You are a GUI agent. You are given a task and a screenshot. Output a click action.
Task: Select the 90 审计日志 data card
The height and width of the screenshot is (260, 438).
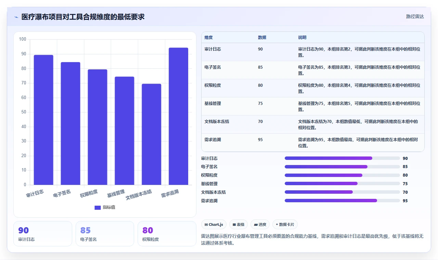pyautogui.click(x=43, y=234)
